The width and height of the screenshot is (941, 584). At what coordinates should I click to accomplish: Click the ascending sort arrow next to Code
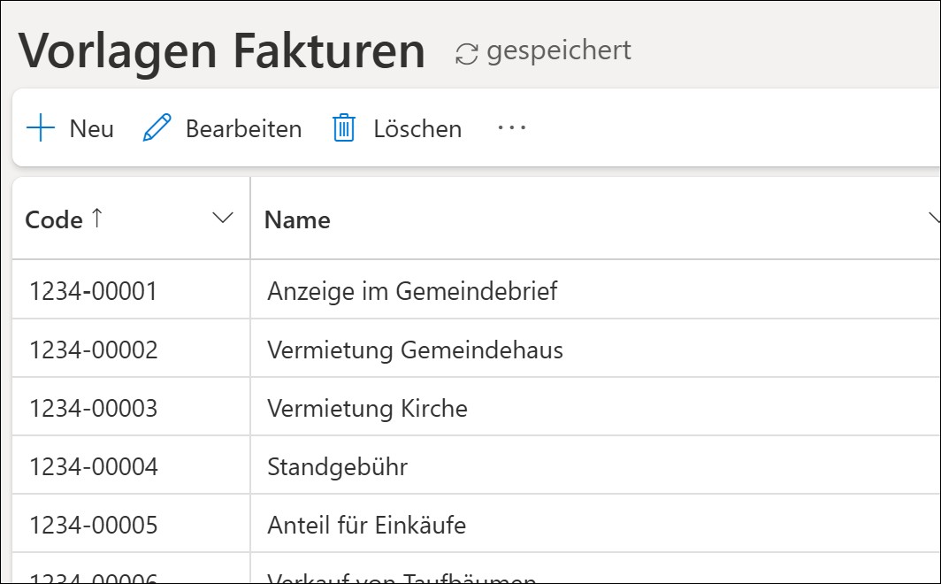[96, 219]
